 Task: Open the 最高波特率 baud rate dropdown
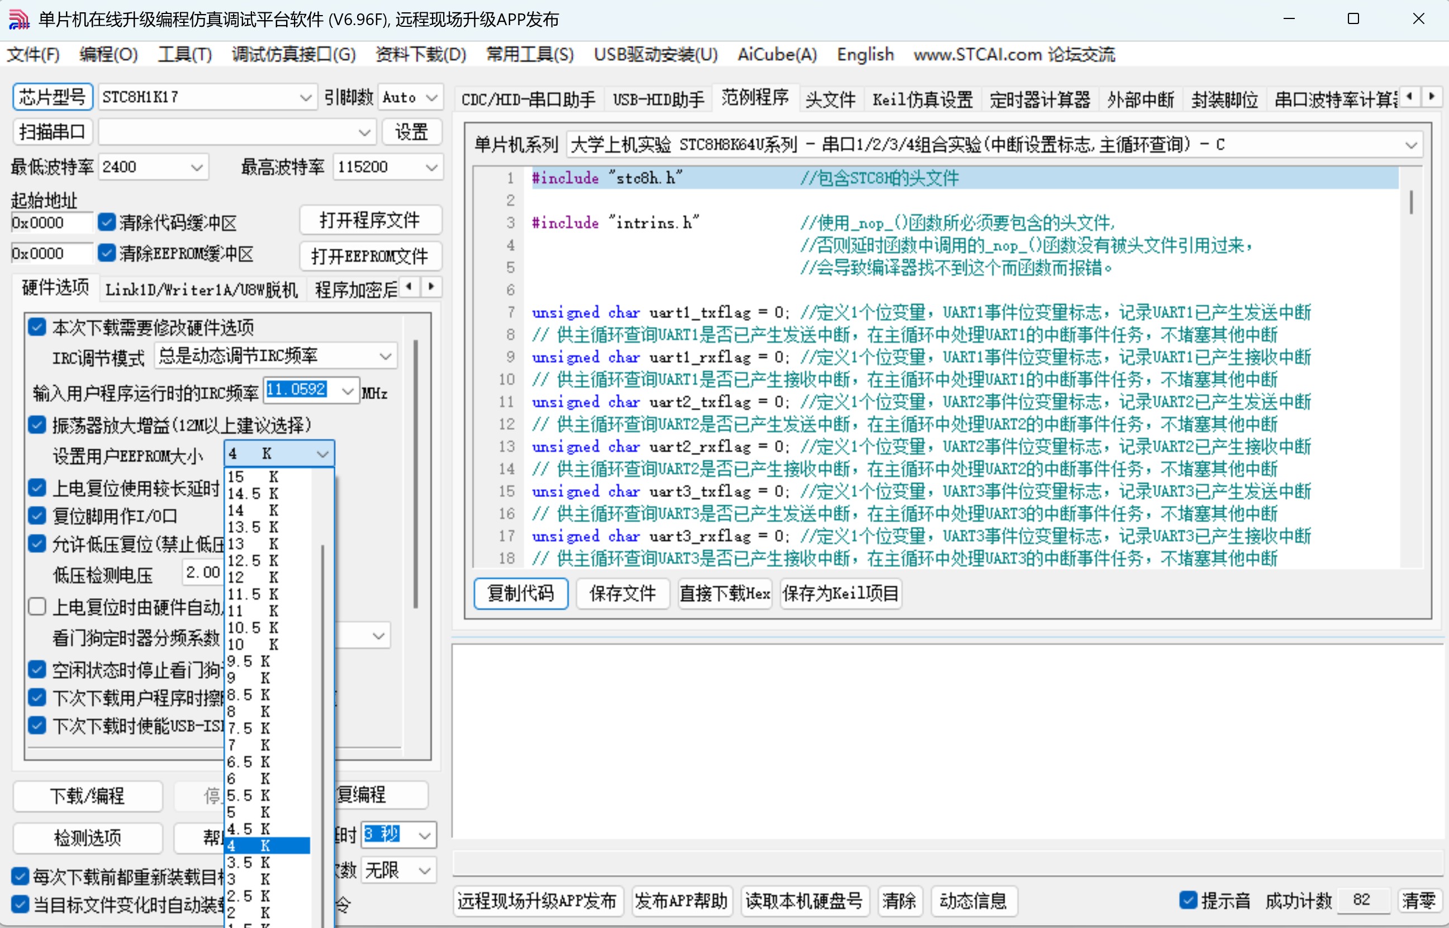click(x=433, y=167)
